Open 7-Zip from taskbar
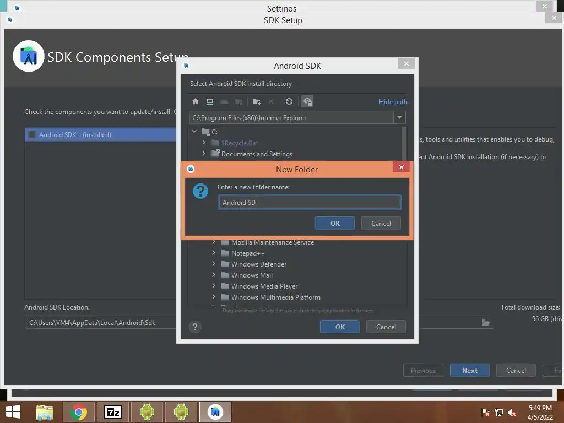 [113, 412]
